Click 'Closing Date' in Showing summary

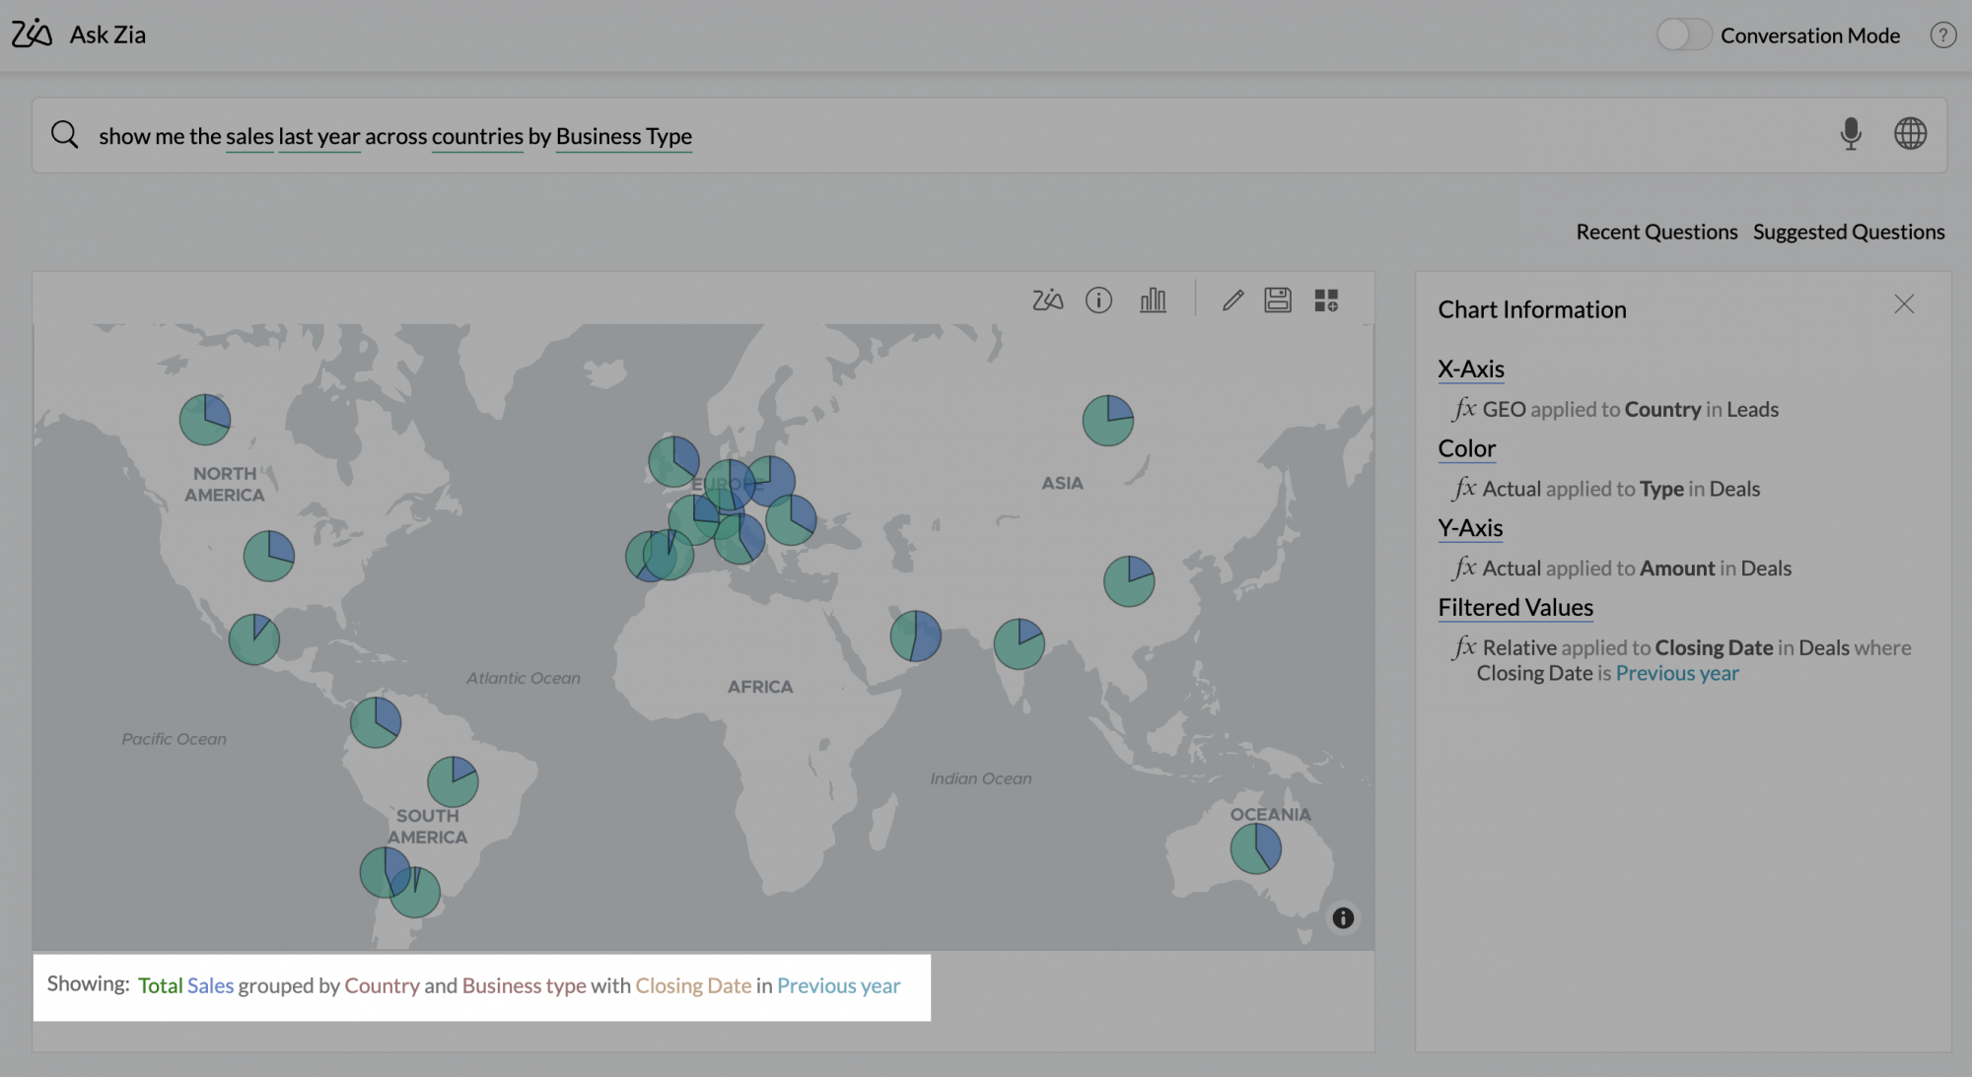(x=693, y=985)
